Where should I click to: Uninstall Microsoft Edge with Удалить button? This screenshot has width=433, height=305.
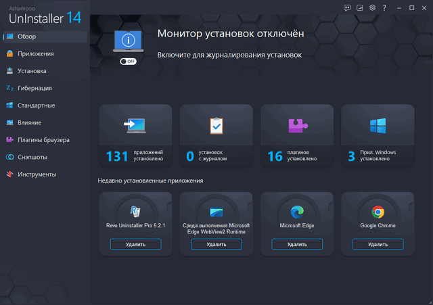pyautogui.click(x=296, y=244)
